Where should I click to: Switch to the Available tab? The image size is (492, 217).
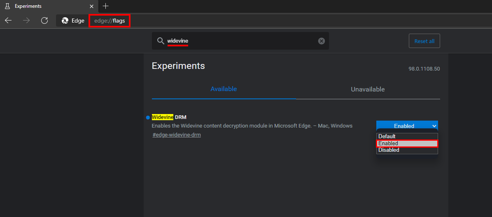[224, 89]
